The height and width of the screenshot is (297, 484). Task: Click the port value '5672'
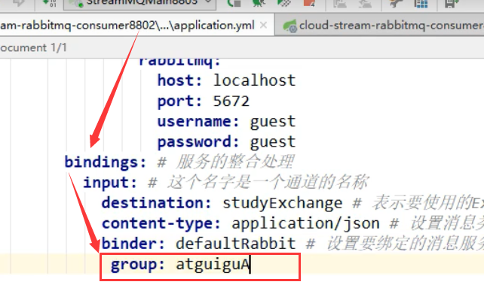click(231, 102)
